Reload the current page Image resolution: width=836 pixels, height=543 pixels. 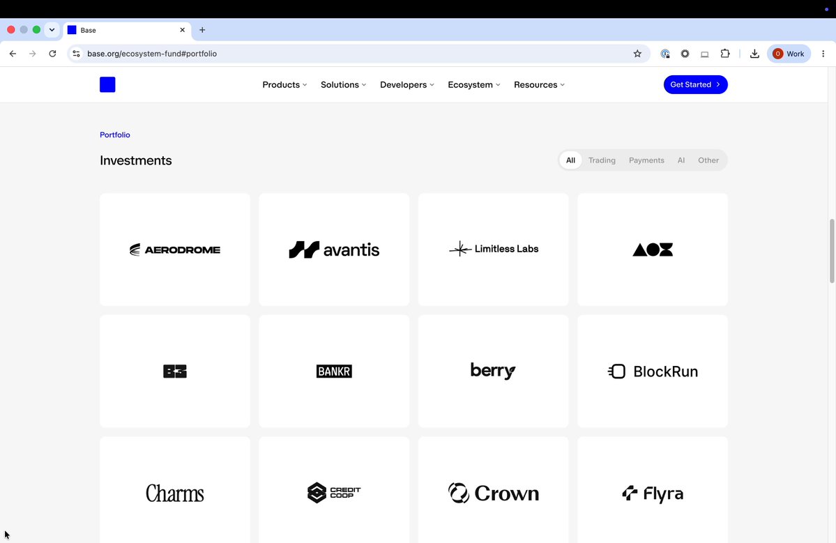[52, 54]
